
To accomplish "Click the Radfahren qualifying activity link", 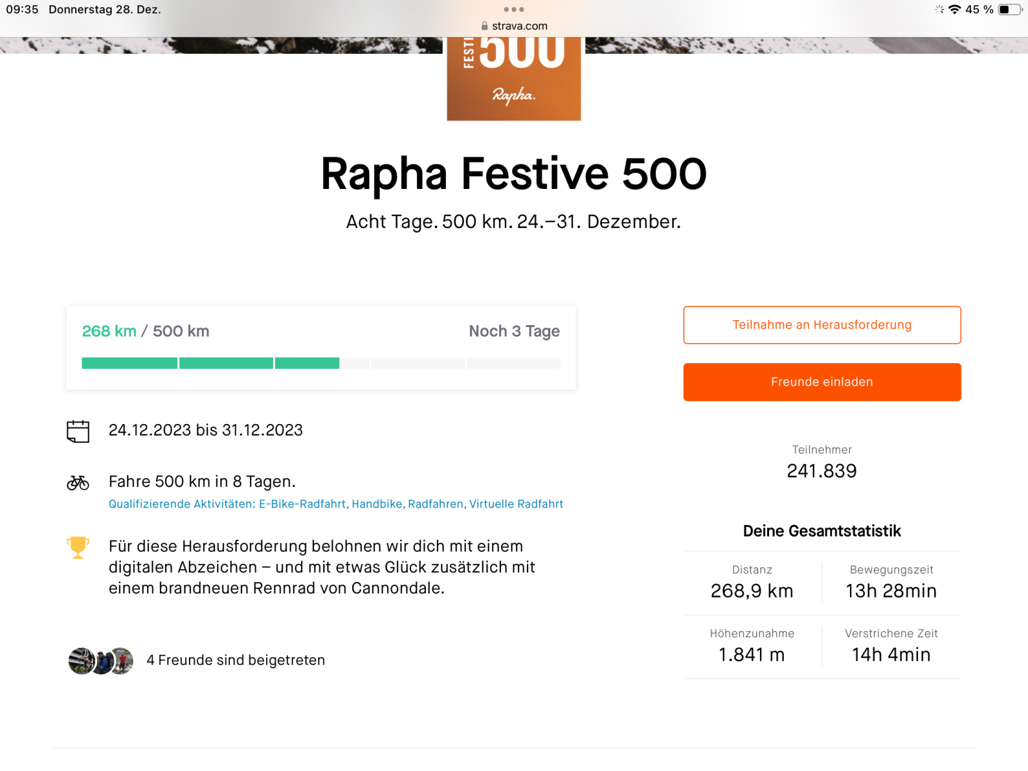I will click(436, 504).
